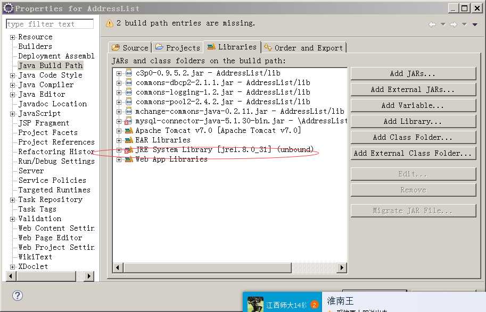The height and width of the screenshot is (312, 486).
Task: Click the library list left scroll arrow
Action: [118, 268]
